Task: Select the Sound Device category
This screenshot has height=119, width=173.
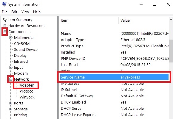Action: pyautogui.click(x=26, y=50)
